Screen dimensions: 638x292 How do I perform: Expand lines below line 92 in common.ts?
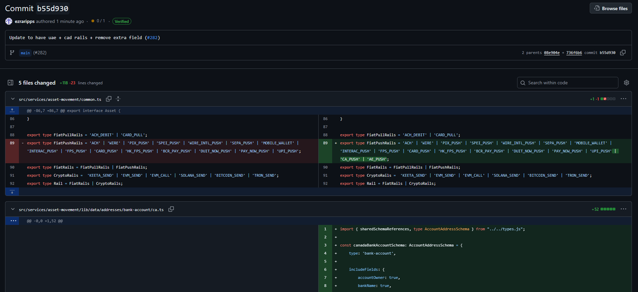[12, 191]
